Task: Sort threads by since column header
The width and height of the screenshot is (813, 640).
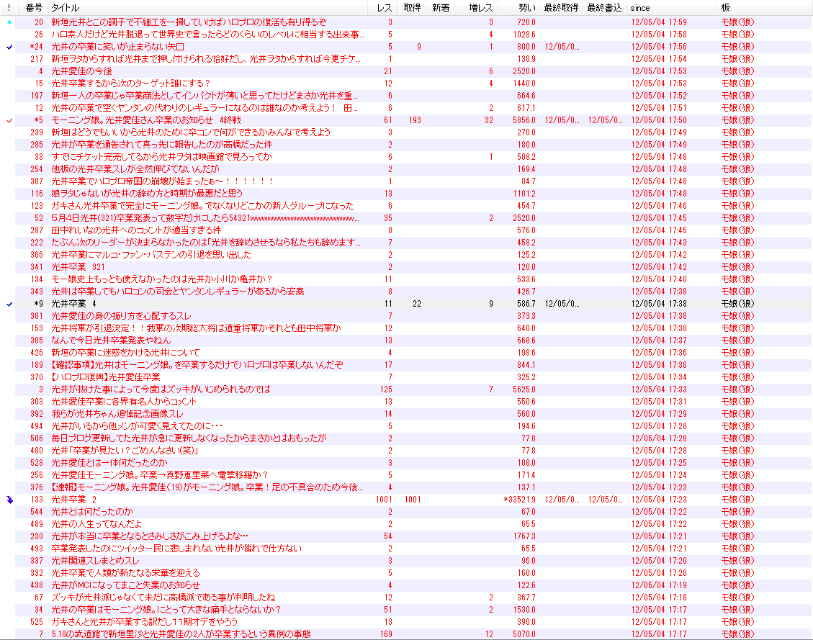Action: (671, 8)
